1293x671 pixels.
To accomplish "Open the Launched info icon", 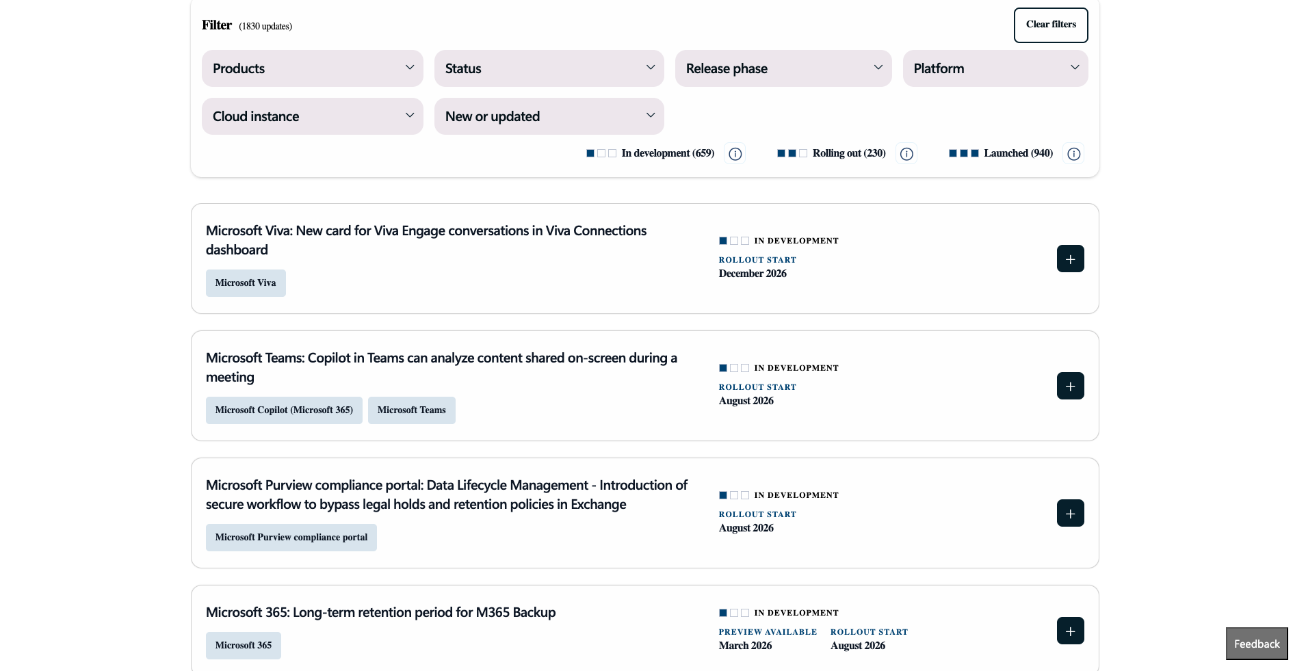I will (1074, 154).
